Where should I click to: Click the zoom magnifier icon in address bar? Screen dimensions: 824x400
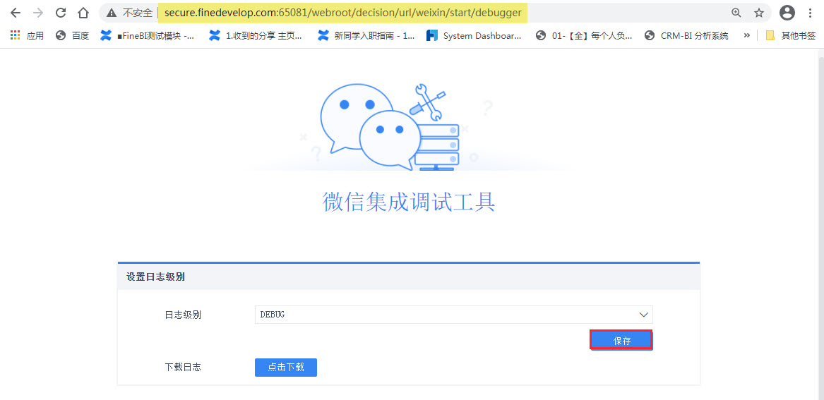pos(736,13)
